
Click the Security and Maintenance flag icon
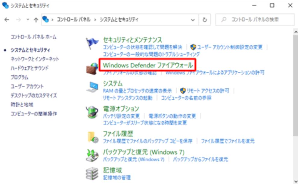92,44
